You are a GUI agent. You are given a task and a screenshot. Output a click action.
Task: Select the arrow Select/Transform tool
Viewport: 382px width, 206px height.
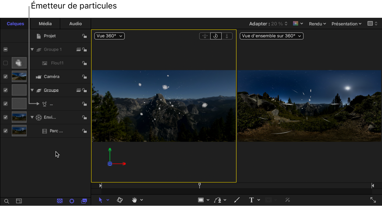coord(101,200)
